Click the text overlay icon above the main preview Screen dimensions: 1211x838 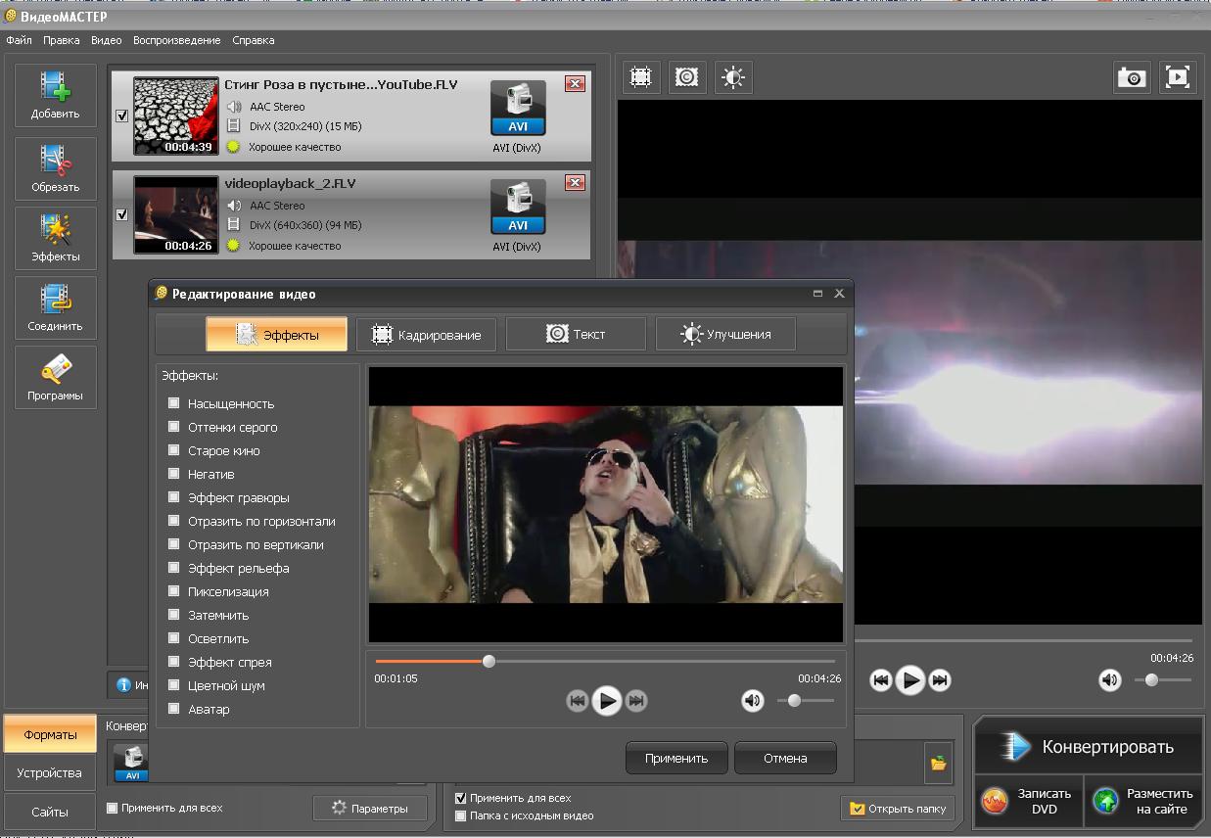coord(687,77)
